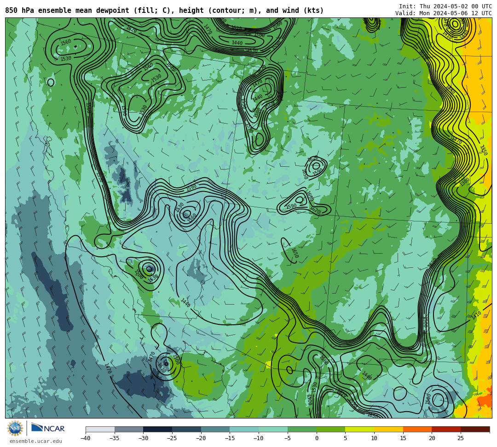Click the 0 to 5 colorbar swatch
497x447 pixels.
tap(331, 429)
